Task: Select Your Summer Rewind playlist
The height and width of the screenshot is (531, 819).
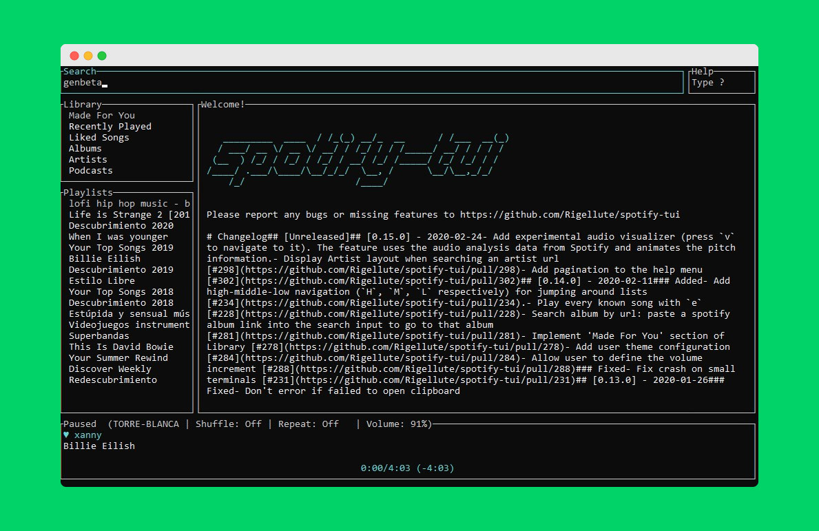Action: point(118,357)
